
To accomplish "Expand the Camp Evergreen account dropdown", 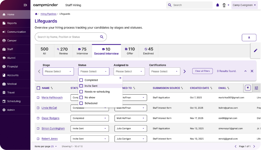I will 244,5.
